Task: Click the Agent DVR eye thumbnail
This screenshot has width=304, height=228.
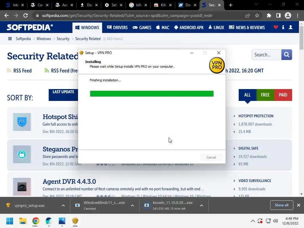Action: coord(22,187)
